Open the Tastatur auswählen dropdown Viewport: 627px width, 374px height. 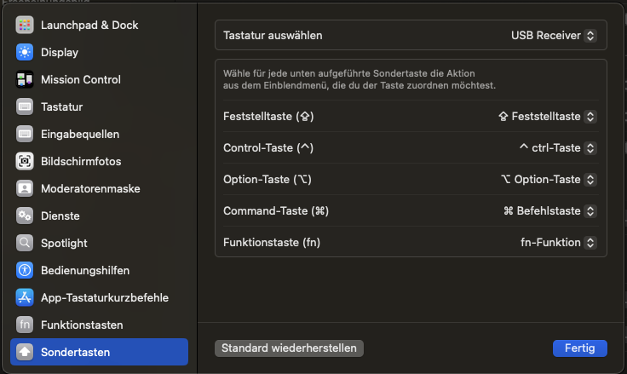pos(553,36)
